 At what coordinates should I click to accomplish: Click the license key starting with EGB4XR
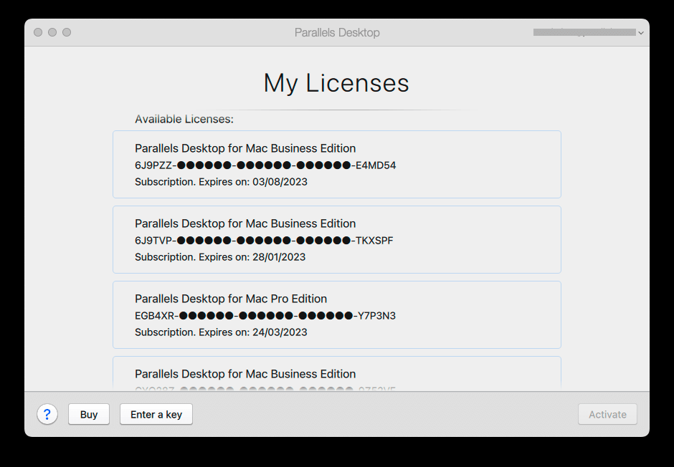[265, 316]
